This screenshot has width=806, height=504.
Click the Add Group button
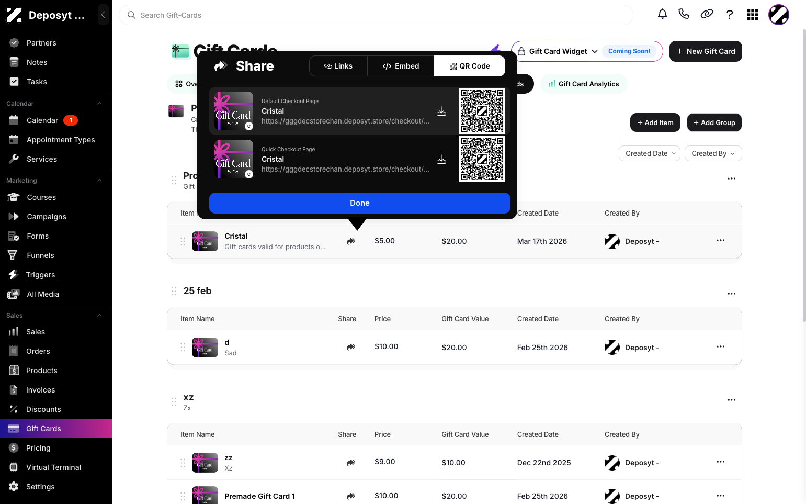click(x=714, y=122)
